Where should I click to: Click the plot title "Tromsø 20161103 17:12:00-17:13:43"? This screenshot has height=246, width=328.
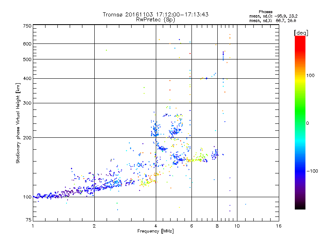[x=155, y=14]
